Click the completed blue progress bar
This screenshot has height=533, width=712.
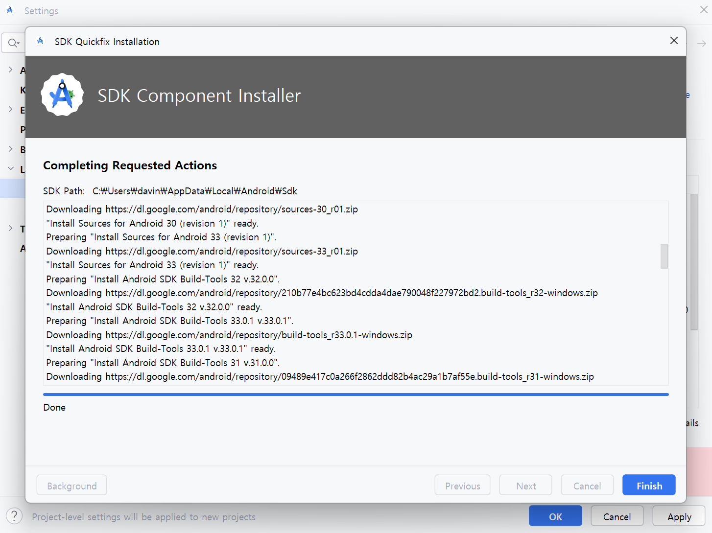pos(356,394)
